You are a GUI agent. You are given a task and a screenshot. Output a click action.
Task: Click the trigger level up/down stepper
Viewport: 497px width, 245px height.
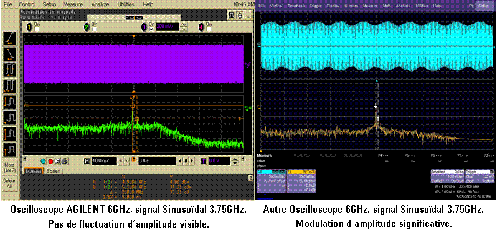pyautogui.click(x=235, y=161)
